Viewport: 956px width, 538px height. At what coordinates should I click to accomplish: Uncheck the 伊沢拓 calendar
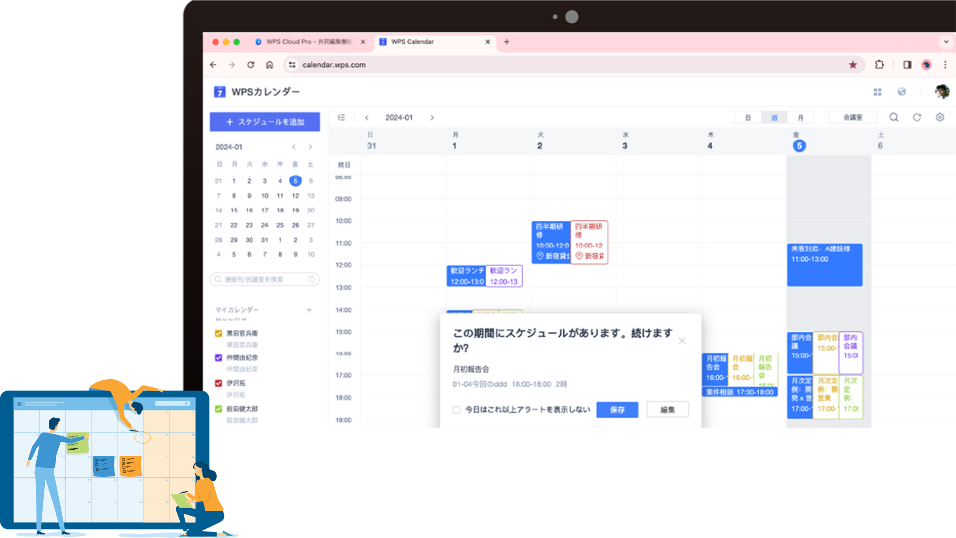(218, 383)
